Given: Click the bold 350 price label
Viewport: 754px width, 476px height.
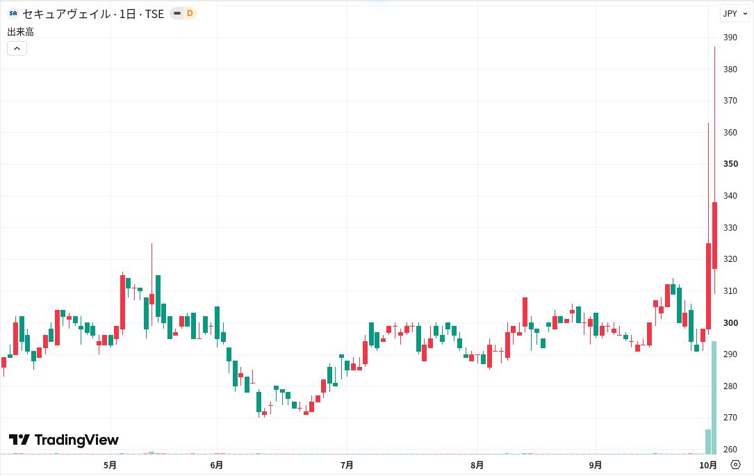Looking at the screenshot, I should click(730, 164).
